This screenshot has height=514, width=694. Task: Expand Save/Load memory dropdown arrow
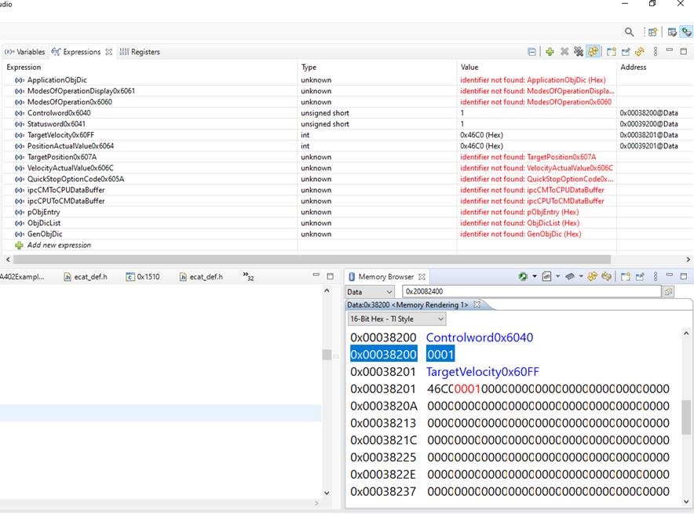[x=535, y=277]
